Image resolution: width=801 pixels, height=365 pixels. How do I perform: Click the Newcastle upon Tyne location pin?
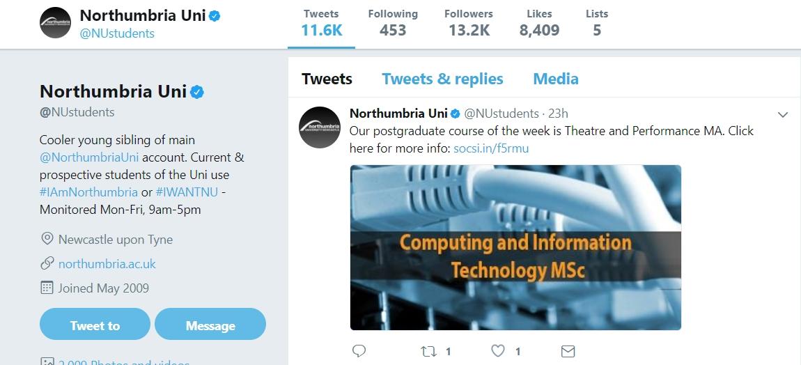47,239
